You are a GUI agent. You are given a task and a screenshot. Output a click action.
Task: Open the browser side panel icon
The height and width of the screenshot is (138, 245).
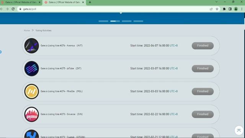tap(230, 9)
